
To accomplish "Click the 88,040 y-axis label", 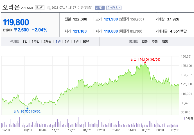I will (186, 112).
